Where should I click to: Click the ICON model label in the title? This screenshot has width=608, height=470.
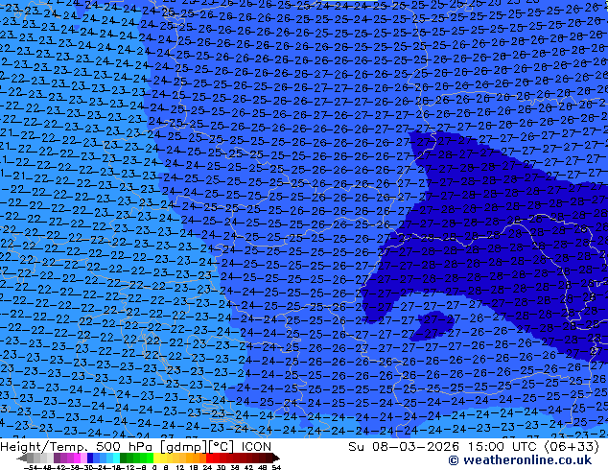pyautogui.click(x=256, y=447)
